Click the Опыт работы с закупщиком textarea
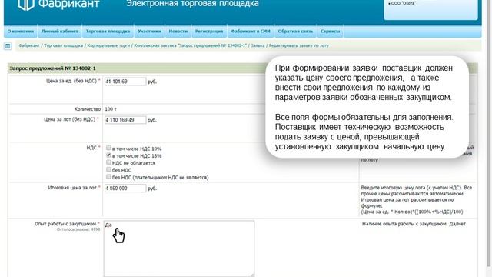The height and width of the screenshot is (277, 492). [179, 249]
